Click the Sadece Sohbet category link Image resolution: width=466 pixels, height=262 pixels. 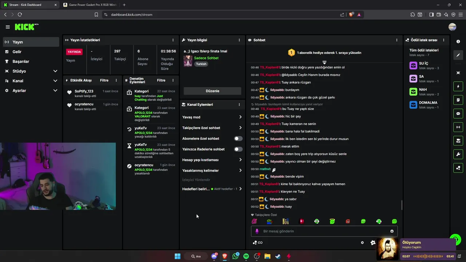click(x=206, y=58)
